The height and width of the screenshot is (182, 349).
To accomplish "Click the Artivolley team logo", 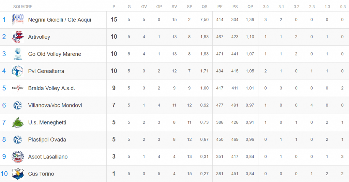I will 18,37.
